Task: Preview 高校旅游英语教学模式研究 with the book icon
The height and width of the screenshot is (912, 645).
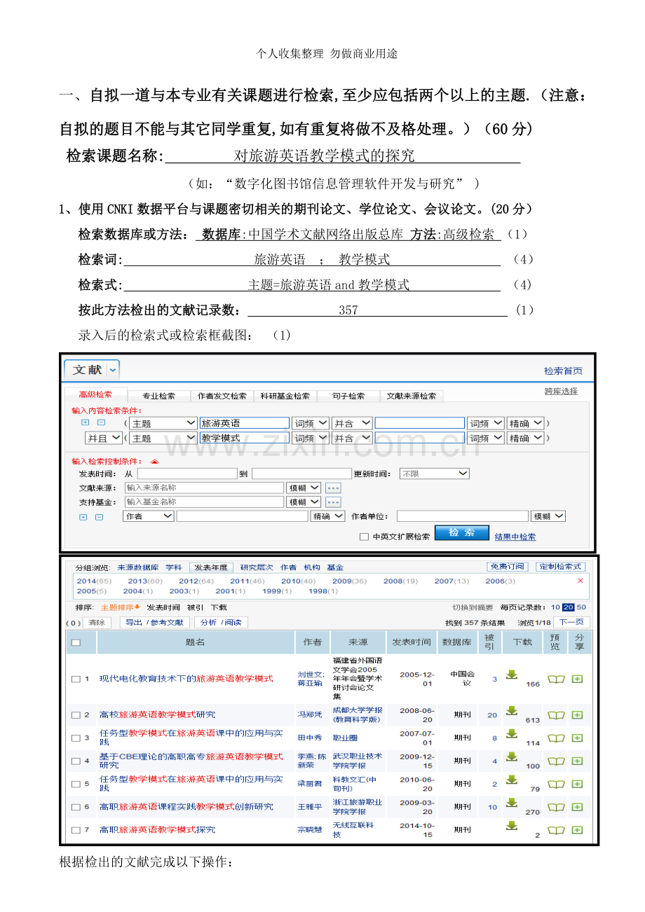Action: (x=556, y=715)
